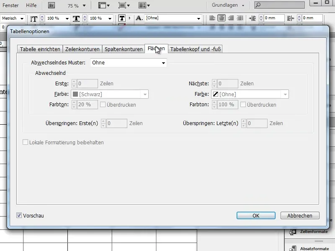The width and height of the screenshot is (335, 251).
Task: Click the left indent 0 mm field
Action: click(x=274, y=18)
